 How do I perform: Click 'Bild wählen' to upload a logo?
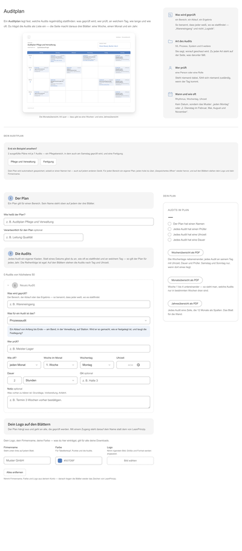pyautogui.click(x=130, y=461)
